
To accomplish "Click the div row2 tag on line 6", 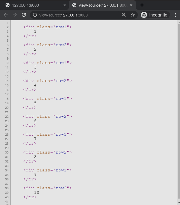I will [x=48, y=45].
